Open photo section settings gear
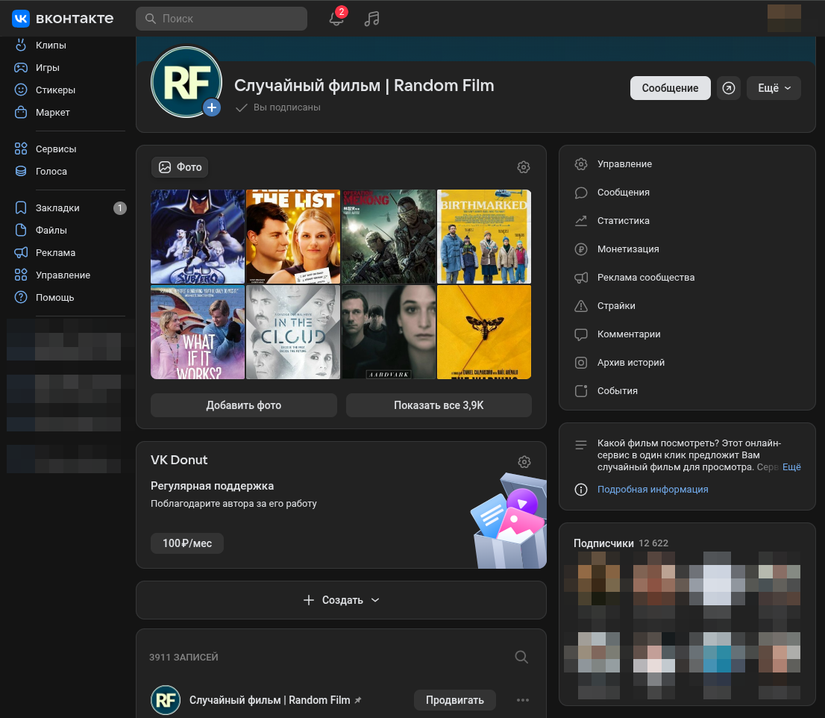This screenshot has height=718, width=825. pyautogui.click(x=524, y=167)
